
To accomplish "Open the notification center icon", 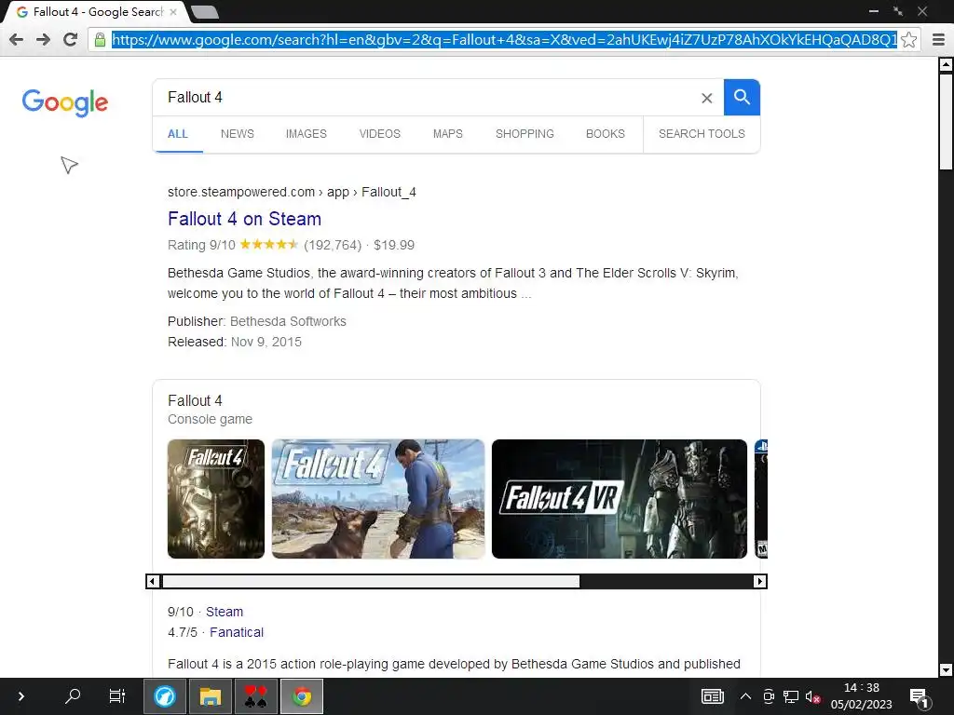I will [918, 697].
